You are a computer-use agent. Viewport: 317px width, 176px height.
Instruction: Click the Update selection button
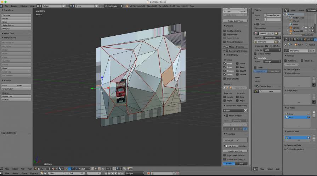click(235, 151)
